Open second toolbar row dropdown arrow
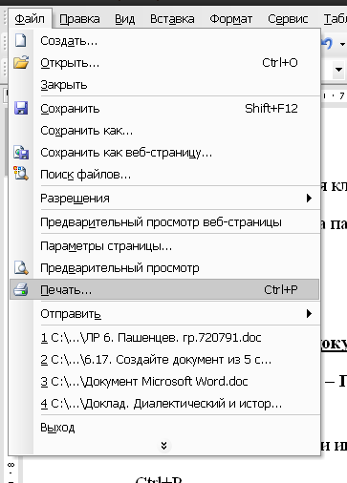The image size is (347, 483). point(338,69)
